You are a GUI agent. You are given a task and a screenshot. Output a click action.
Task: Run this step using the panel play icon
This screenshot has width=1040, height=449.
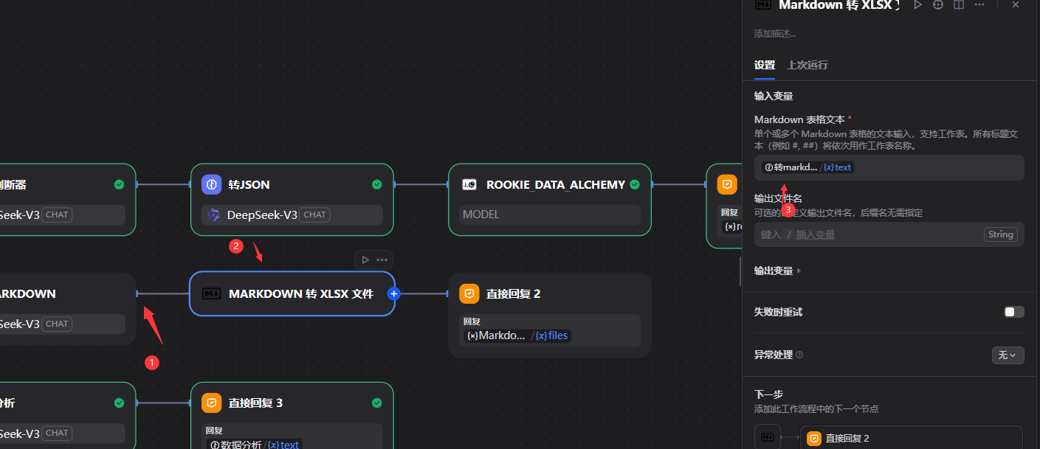click(917, 4)
